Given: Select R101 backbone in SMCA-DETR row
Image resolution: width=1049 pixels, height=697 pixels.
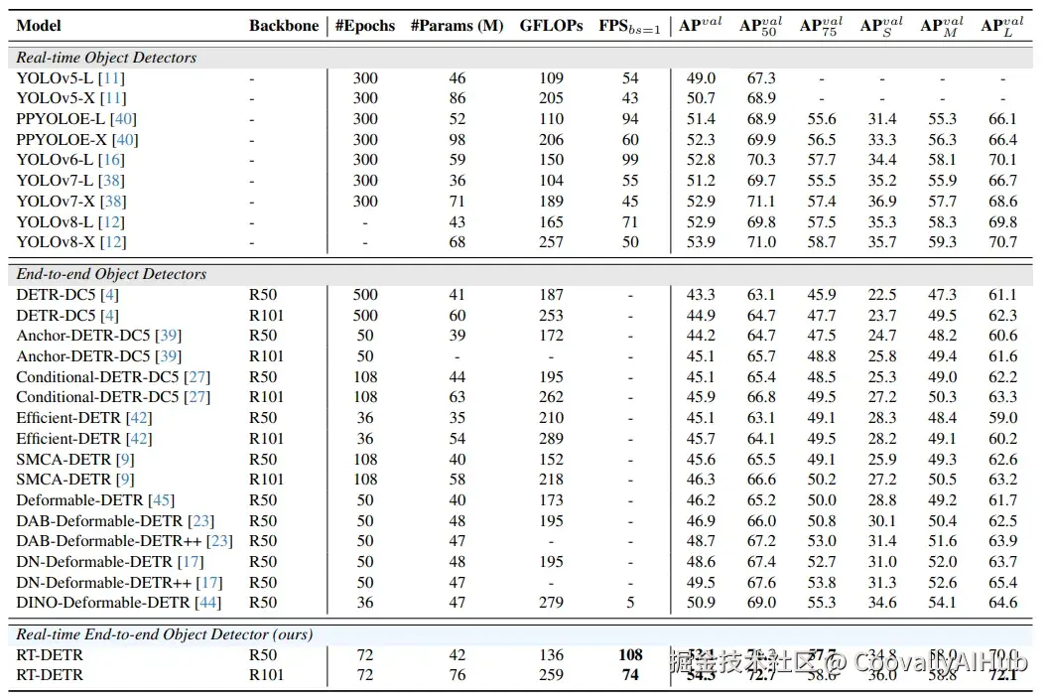Looking at the screenshot, I should [x=266, y=480].
